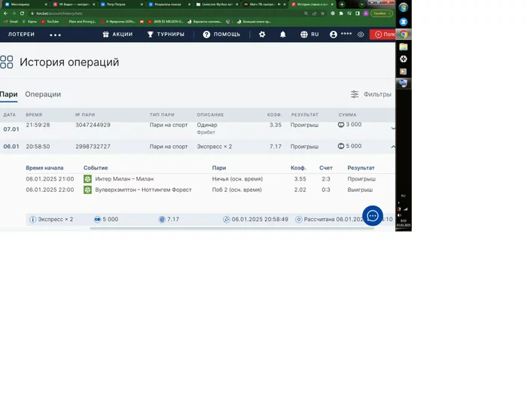Open site settings gear icon

click(262, 35)
